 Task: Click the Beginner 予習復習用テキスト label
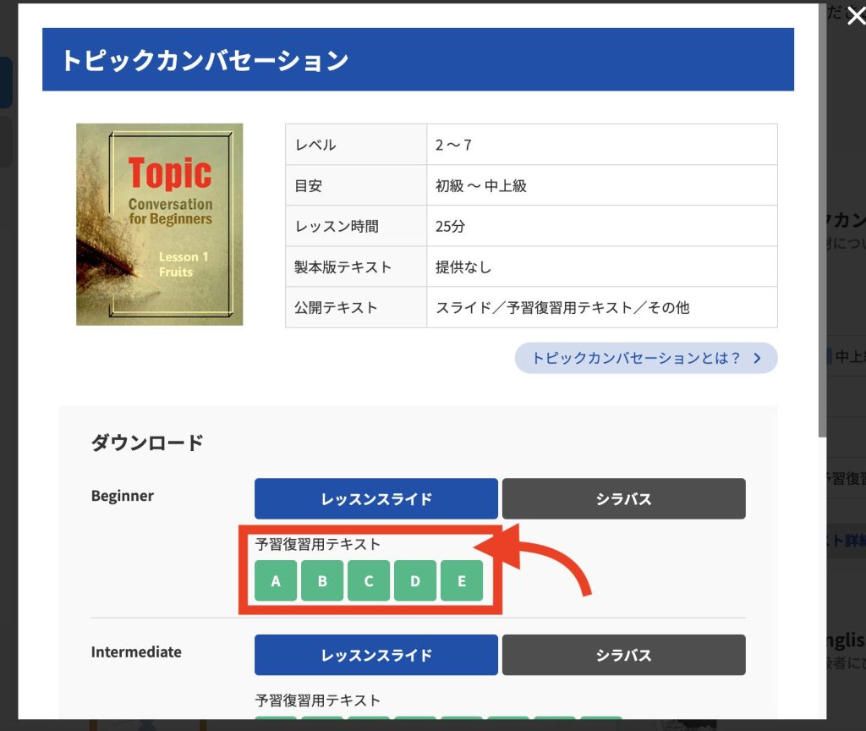tap(318, 544)
